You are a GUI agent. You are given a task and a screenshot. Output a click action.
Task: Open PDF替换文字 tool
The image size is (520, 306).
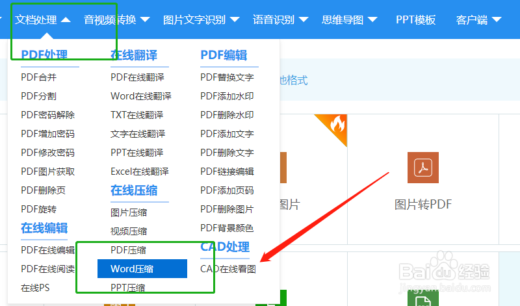click(227, 77)
